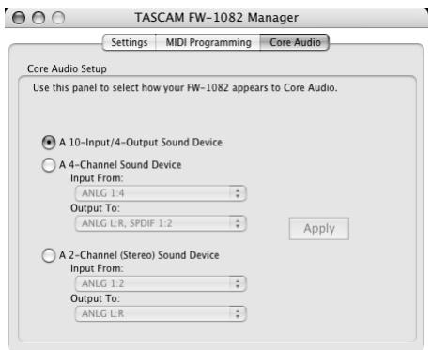The image size is (431, 350).
Task: Click the stereo device 'Output To:' label
Action: [95, 298]
